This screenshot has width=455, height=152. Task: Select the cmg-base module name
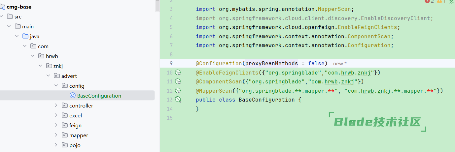pos(19,7)
